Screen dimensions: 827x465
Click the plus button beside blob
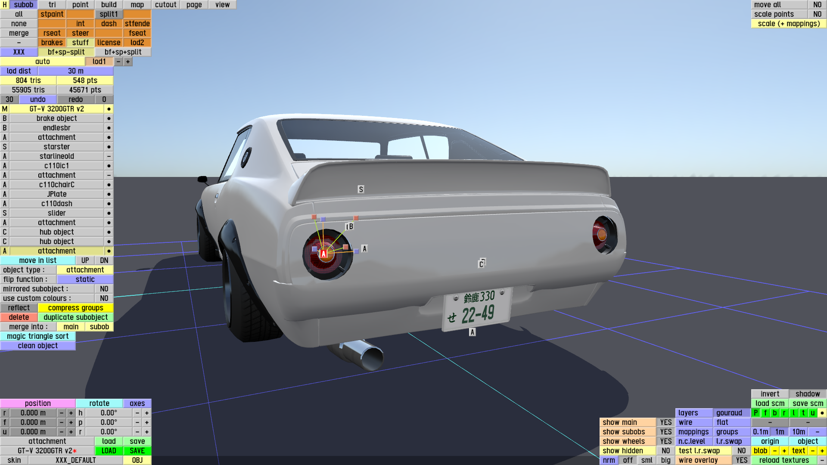click(784, 451)
